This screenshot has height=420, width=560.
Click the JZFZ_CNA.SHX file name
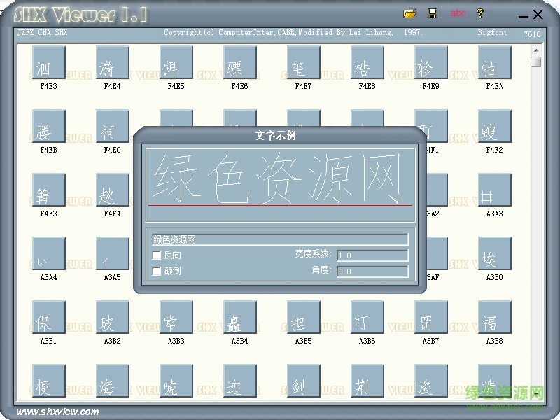42,32
